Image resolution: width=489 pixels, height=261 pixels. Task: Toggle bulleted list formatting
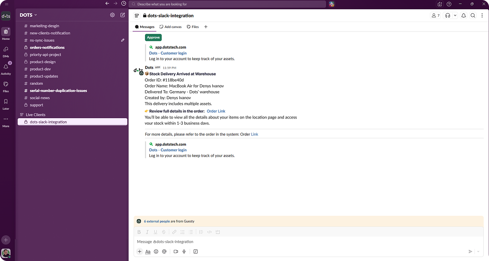[x=191, y=232]
